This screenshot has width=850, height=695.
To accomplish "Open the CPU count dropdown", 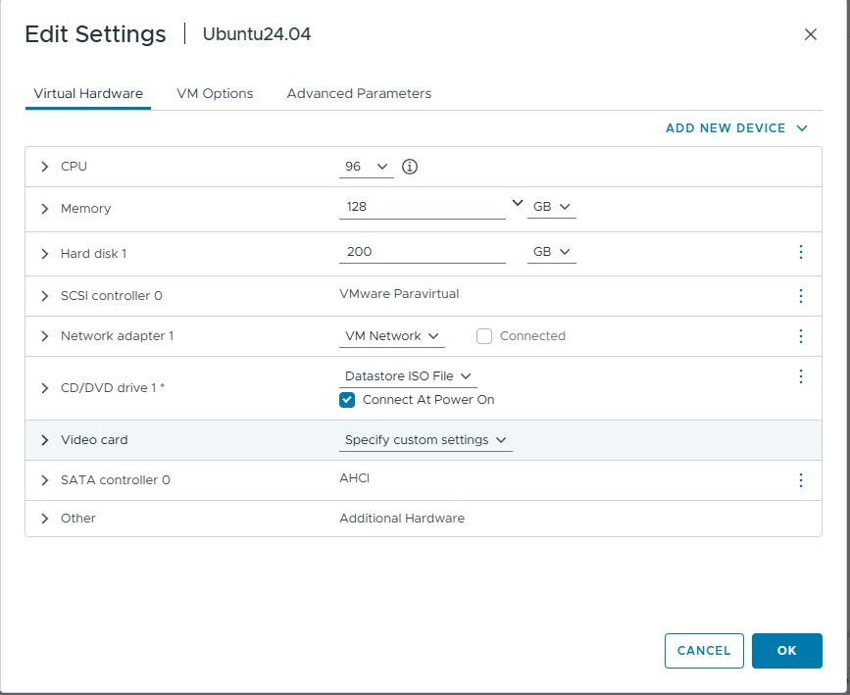I will click(x=367, y=167).
